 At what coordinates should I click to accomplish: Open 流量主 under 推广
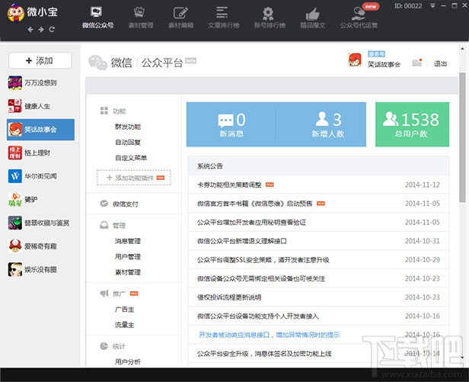[125, 325]
